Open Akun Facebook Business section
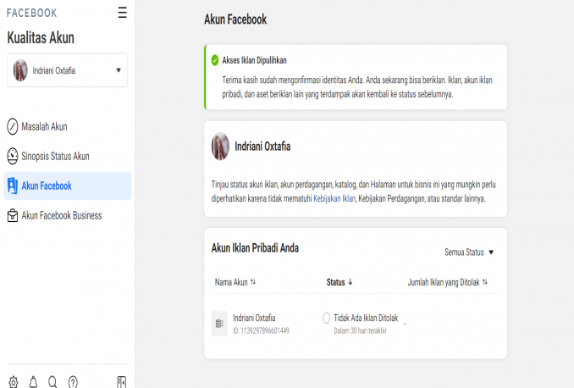This screenshot has width=574, height=388. (x=61, y=216)
